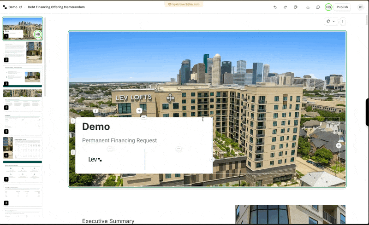Click the plus button above the Demo card

click(x=139, y=111)
